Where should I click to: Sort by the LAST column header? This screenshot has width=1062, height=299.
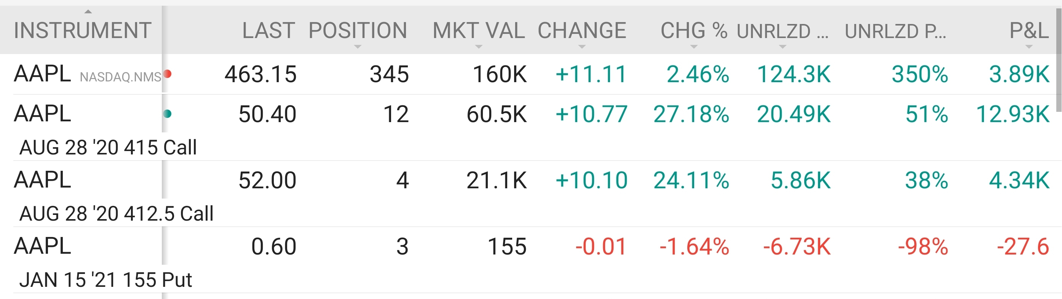tap(268, 30)
